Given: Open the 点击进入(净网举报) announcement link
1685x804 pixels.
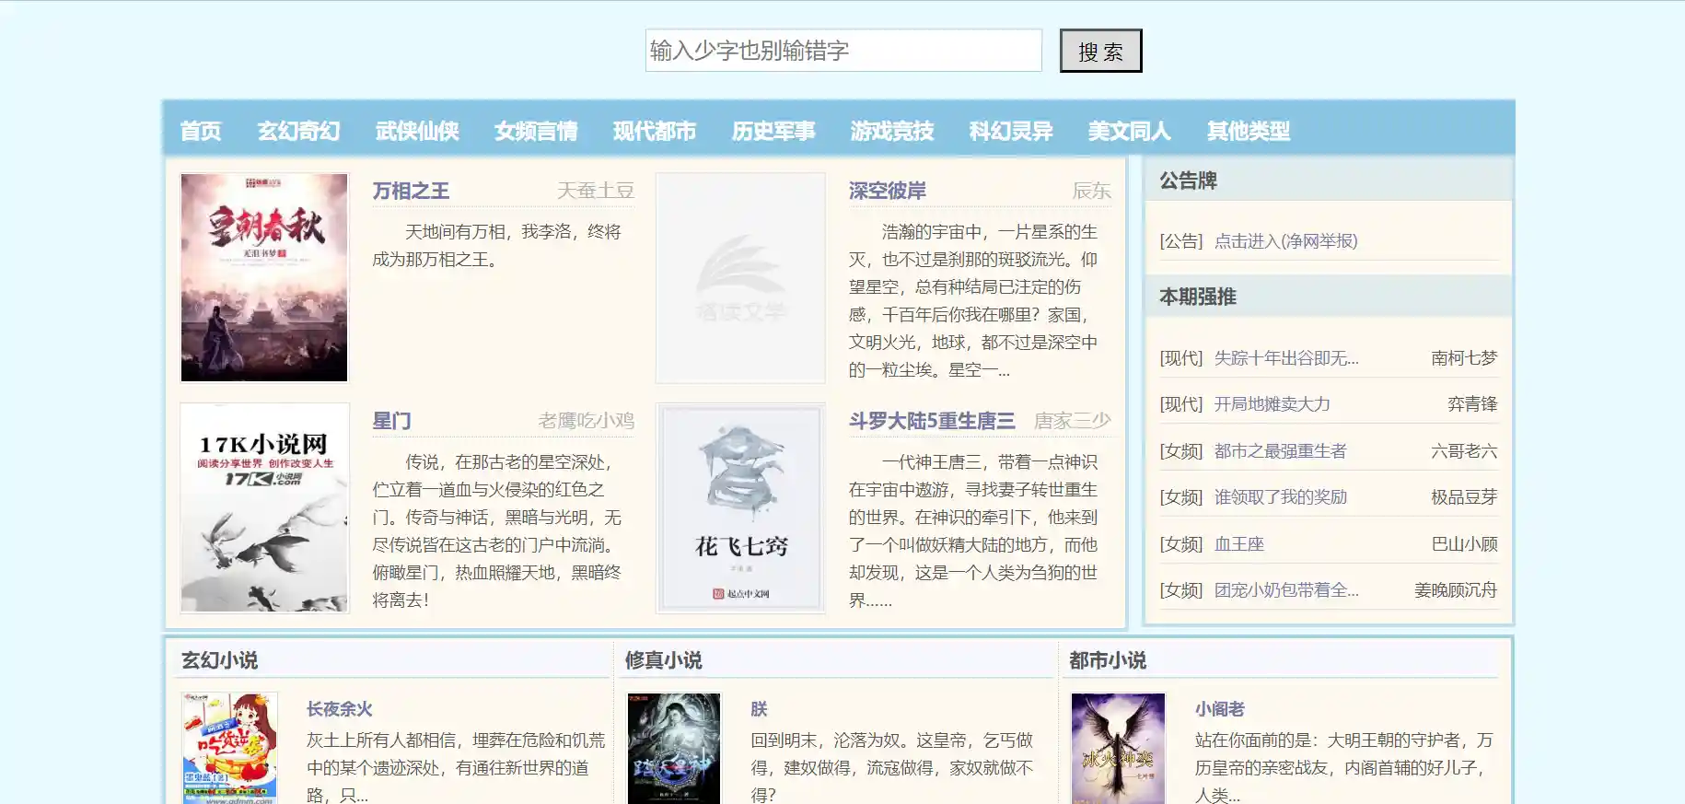Looking at the screenshot, I should [1285, 241].
